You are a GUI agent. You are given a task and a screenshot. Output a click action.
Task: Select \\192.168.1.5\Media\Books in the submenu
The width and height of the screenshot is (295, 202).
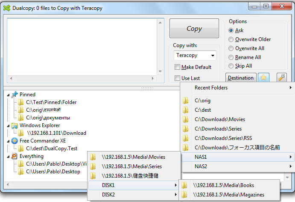coord(223,185)
